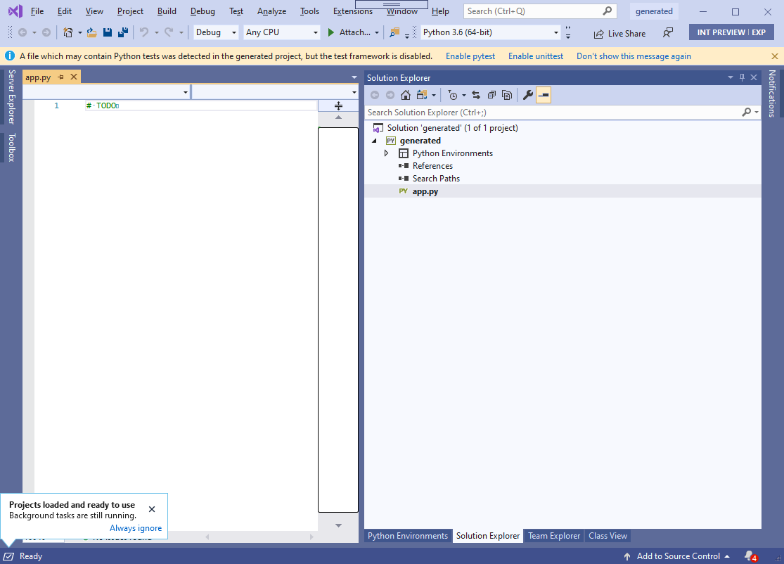Click the Open File folder icon
This screenshot has width=784, height=564.
tap(91, 32)
